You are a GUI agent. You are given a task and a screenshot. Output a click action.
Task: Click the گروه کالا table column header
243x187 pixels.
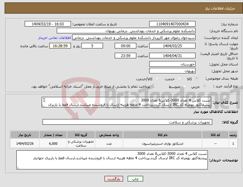point(81,135)
